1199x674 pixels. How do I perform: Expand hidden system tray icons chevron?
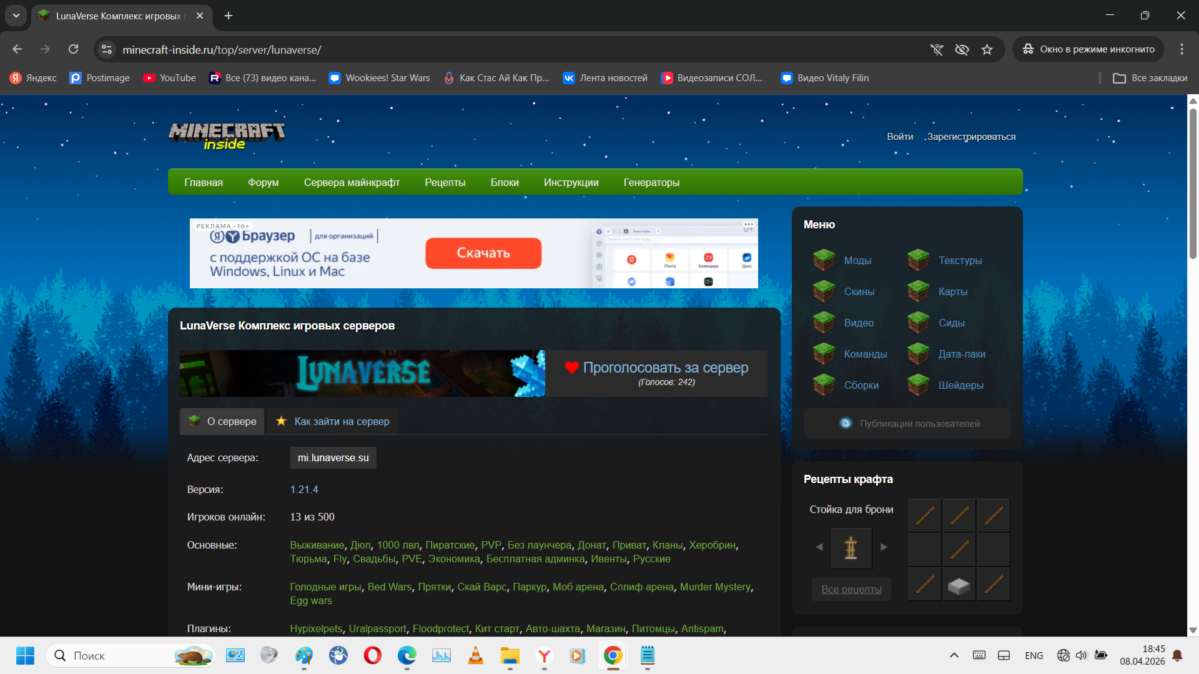pyautogui.click(x=954, y=655)
